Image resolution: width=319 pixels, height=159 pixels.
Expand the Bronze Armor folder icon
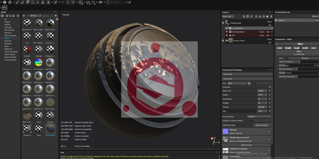pos(226,41)
